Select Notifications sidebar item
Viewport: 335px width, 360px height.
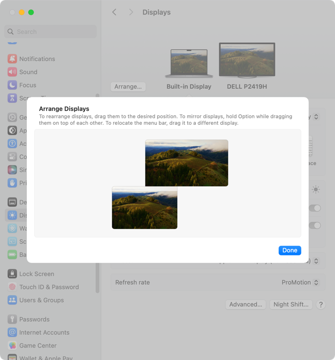50,59
